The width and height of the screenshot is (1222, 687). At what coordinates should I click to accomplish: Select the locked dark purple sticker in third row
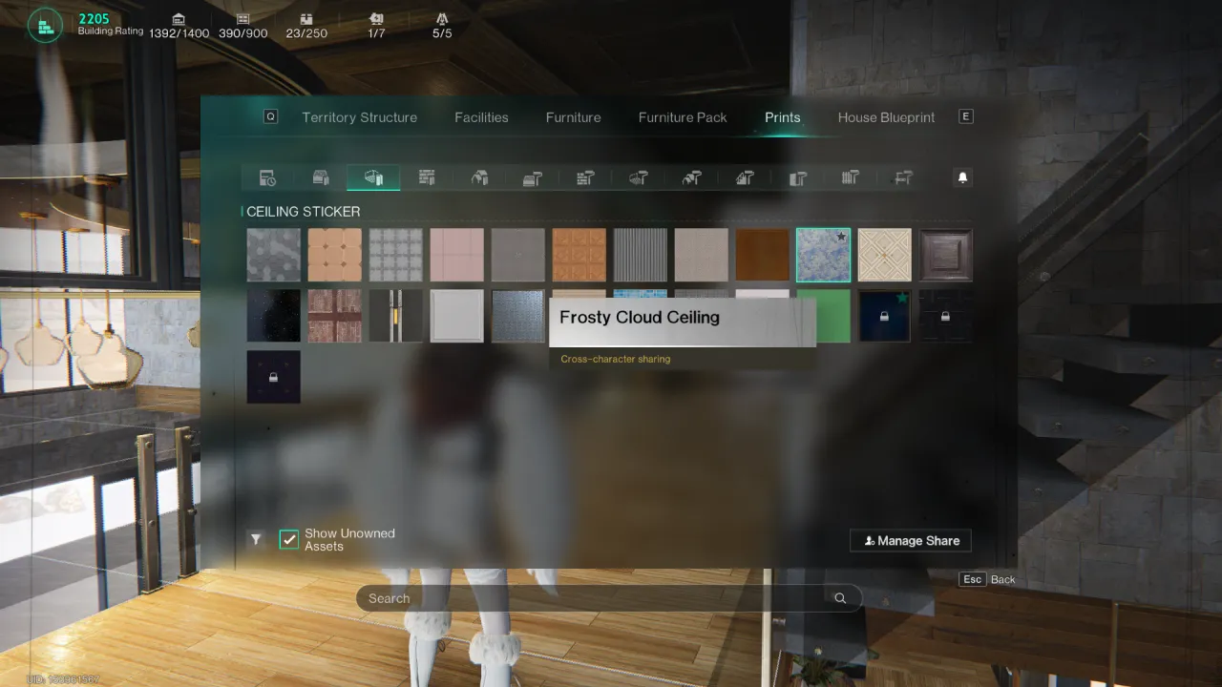[x=274, y=377]
